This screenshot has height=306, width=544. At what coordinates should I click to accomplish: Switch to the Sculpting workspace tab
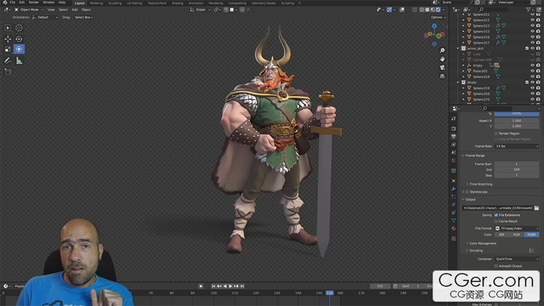coord(115,2)
